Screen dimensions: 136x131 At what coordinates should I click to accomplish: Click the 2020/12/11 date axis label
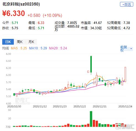click(100, 106)
